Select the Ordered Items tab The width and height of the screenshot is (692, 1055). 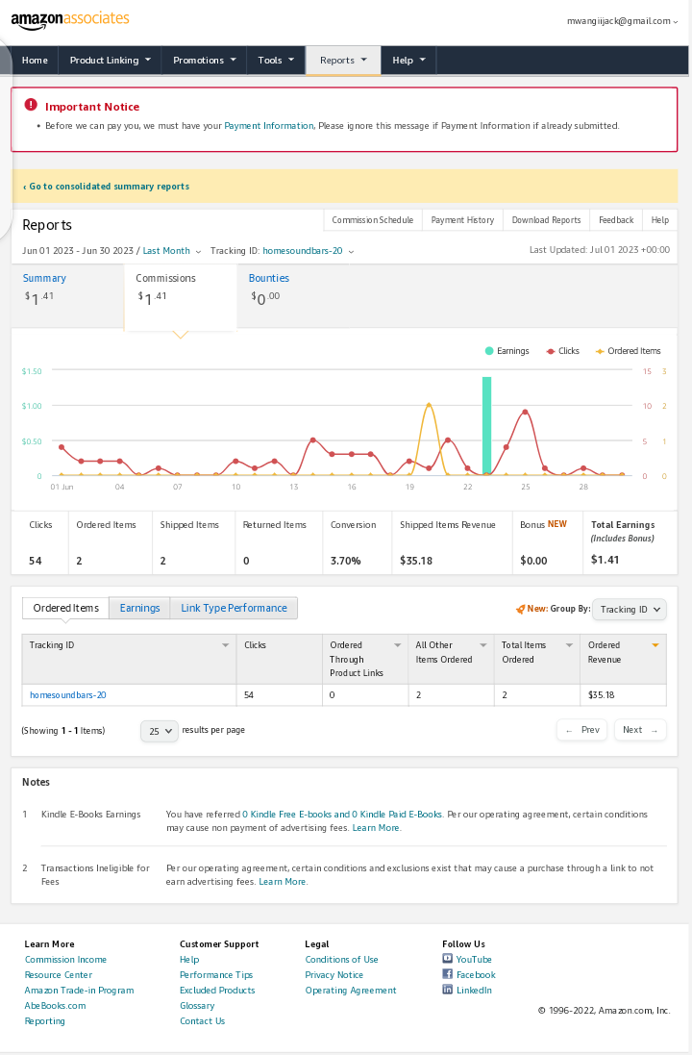tap(66, 608)
